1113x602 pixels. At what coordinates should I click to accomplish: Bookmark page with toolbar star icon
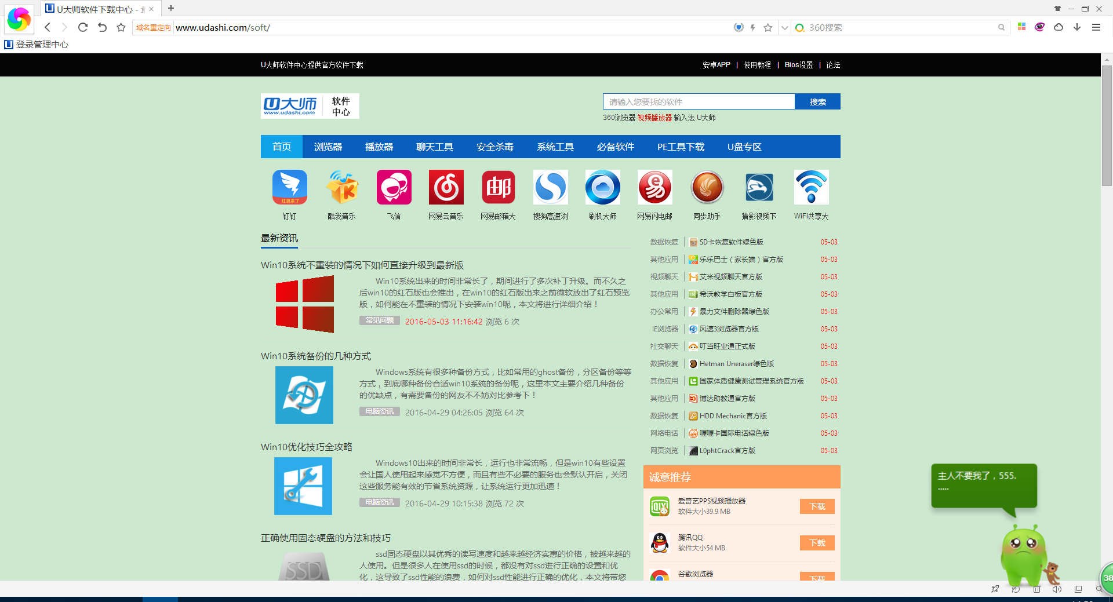(x=121, y=27)
